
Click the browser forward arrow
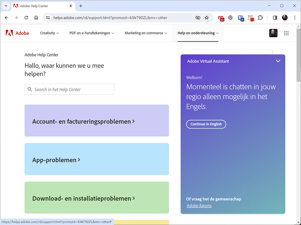[x=16, y=18]
